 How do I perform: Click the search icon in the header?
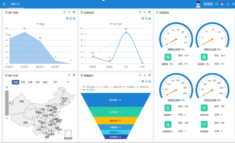(217, 4)
